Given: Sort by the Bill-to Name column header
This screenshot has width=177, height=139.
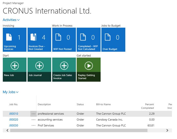Looking at the screenshot, I should pyautogui.click(x=103, y=104).
